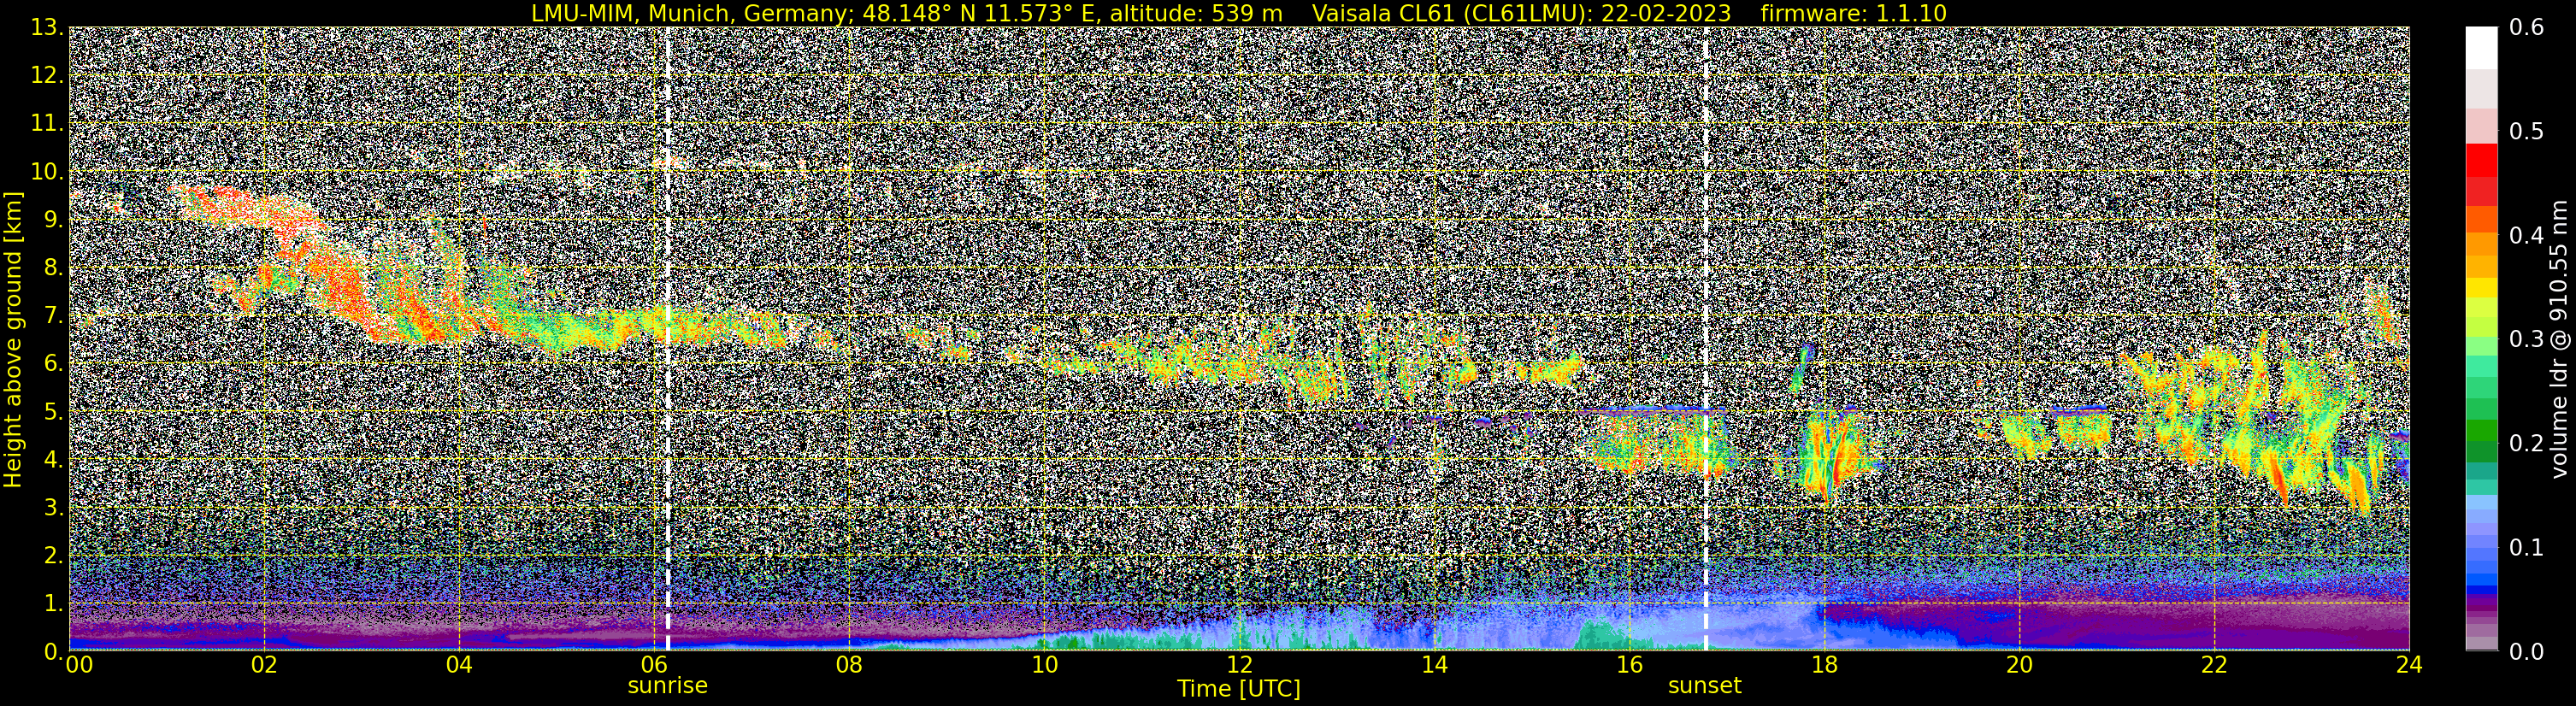Click the colorbar tick label '0.5'
This screenshot has height=706, width=2576.
(2527, 132)
